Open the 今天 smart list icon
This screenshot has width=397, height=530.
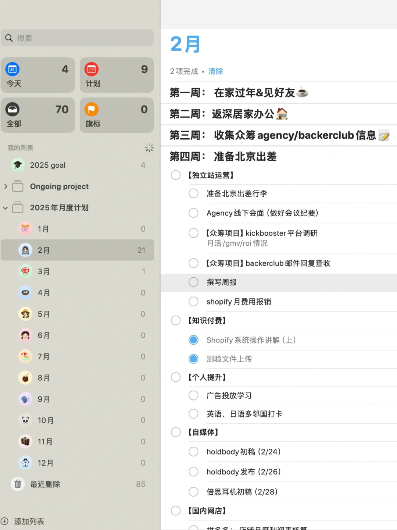(12, 69)
